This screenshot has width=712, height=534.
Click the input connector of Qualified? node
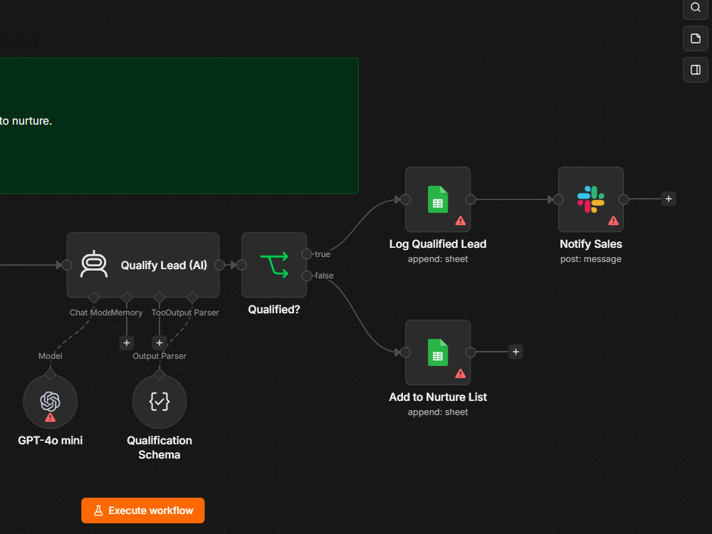241,265
